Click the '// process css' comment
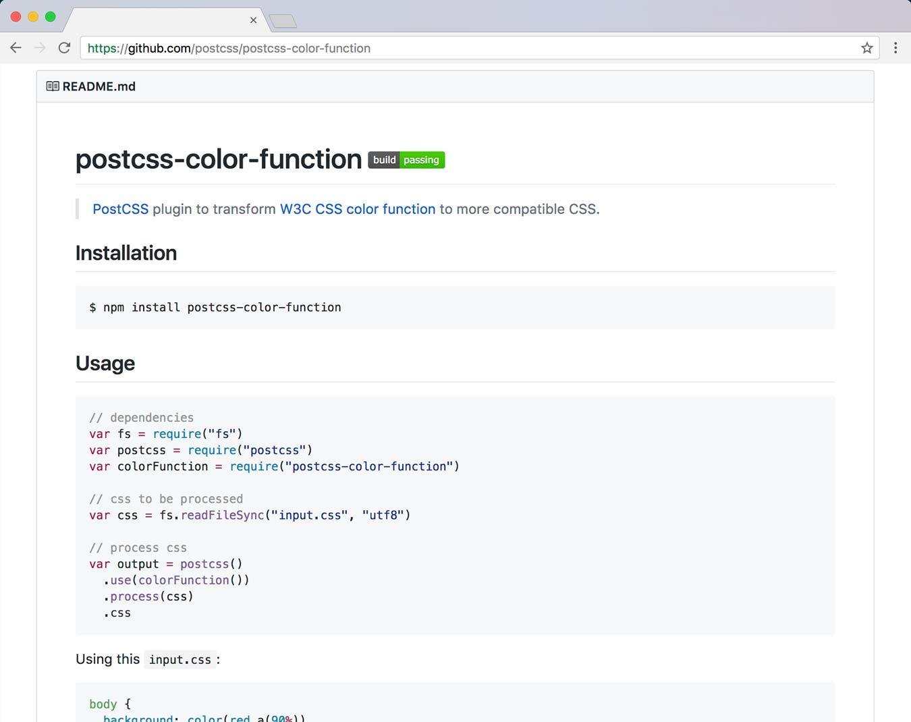Screen dimensions: 911x722 click(138, 548)
